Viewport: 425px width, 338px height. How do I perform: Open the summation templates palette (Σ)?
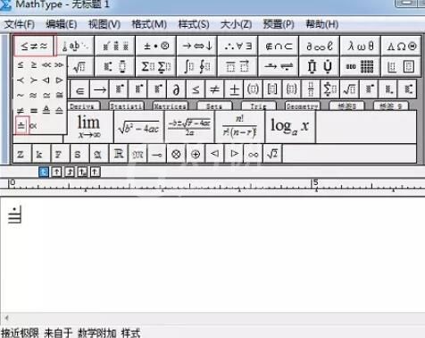156,66
